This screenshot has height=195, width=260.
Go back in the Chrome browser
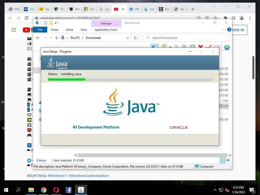coord(10,18)
